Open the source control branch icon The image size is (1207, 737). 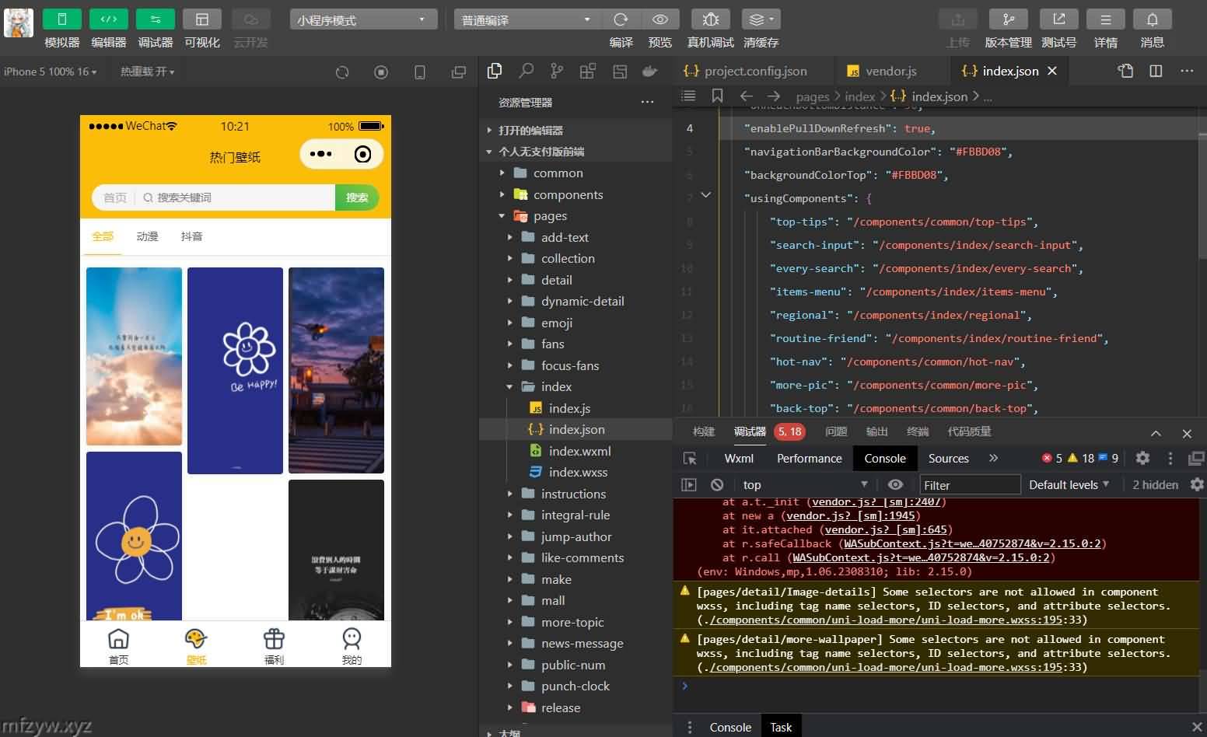click(557, 72)
